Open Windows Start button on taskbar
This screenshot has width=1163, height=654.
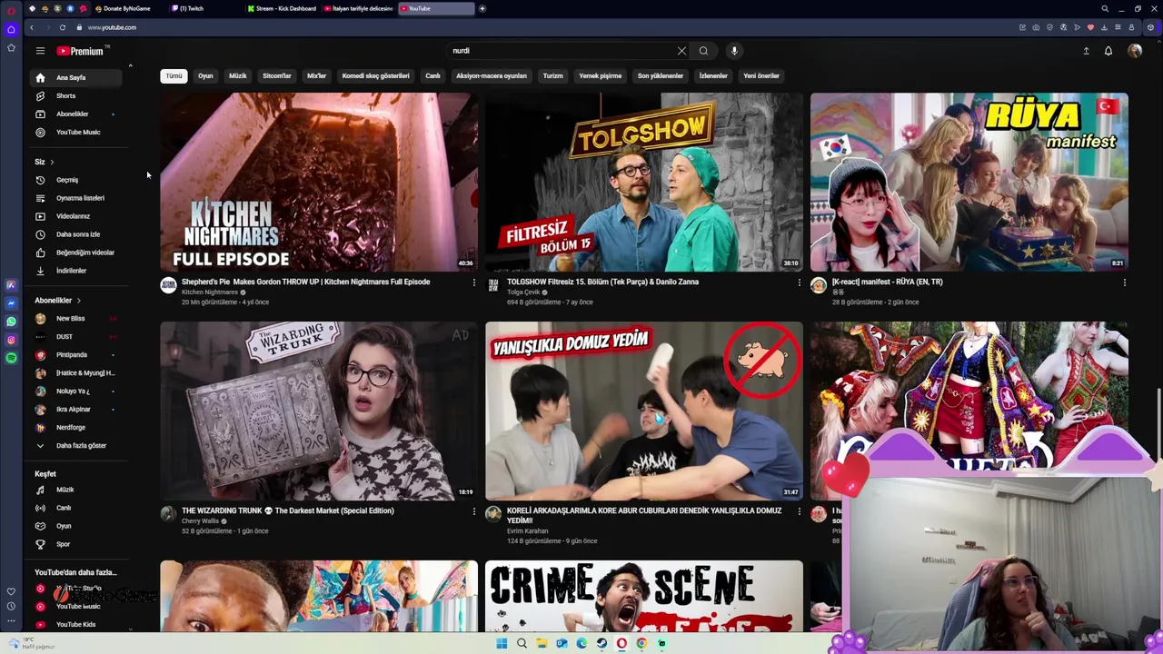coord(502,643)
